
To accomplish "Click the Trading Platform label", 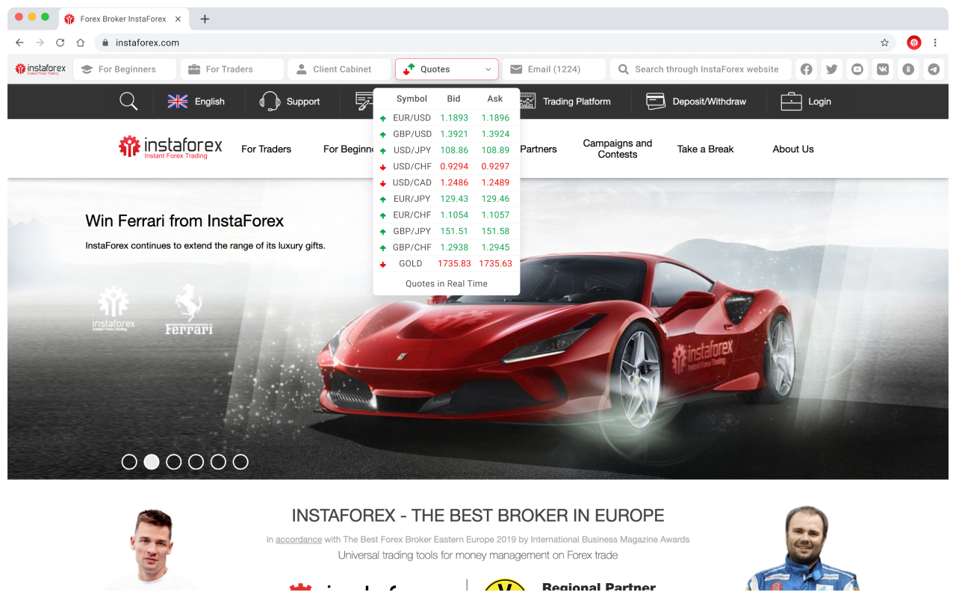I will (577, 102).
